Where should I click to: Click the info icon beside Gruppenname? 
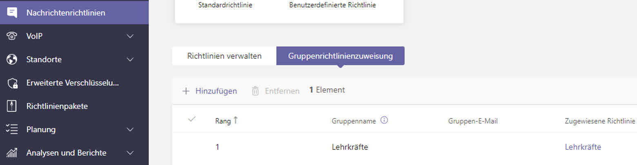(x=384, y=120)
